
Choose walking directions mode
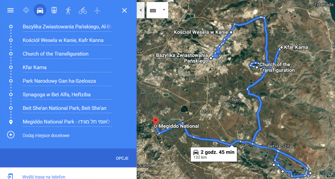click(68, 10)
